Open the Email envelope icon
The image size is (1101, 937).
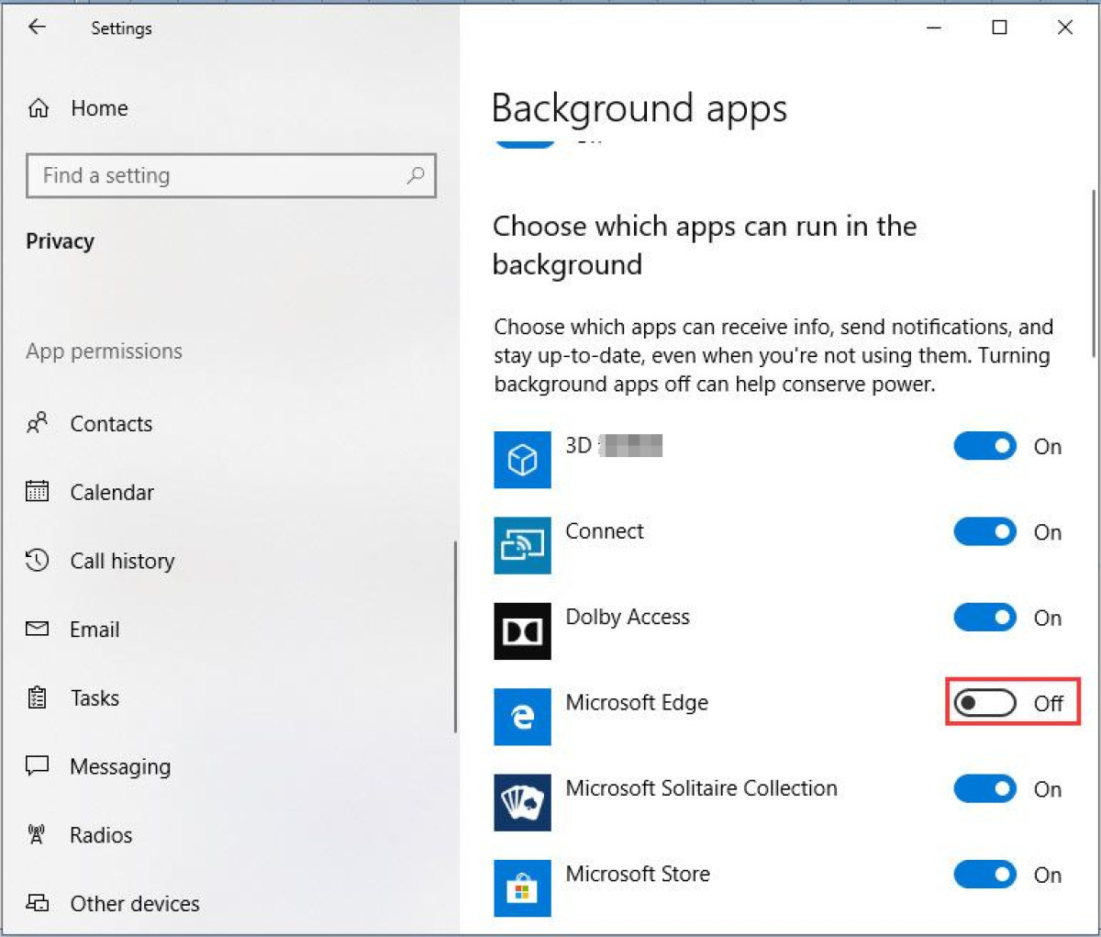(37, 629)
